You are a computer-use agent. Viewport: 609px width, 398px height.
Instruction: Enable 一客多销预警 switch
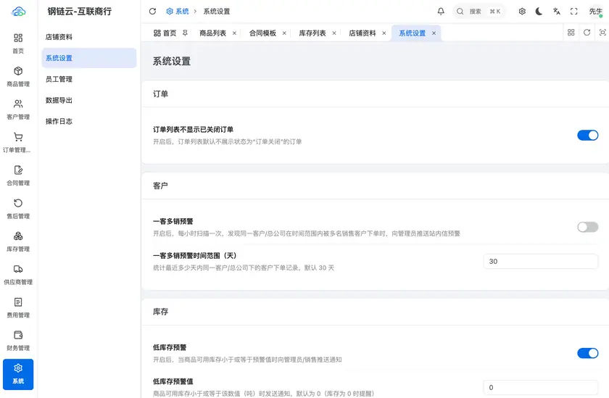(588, 227)
